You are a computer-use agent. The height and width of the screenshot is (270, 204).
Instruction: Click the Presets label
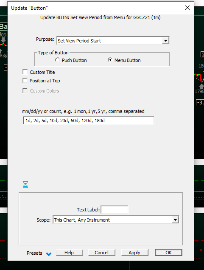(x=34, y=253)
